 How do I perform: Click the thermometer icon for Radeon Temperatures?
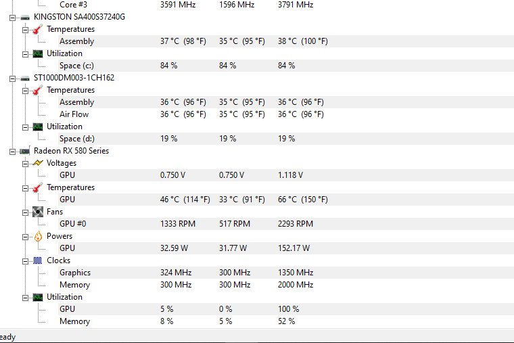[38, 187]
